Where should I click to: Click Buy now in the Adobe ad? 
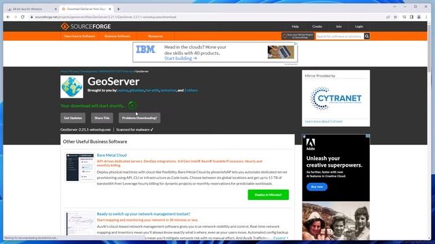point(317,187)
